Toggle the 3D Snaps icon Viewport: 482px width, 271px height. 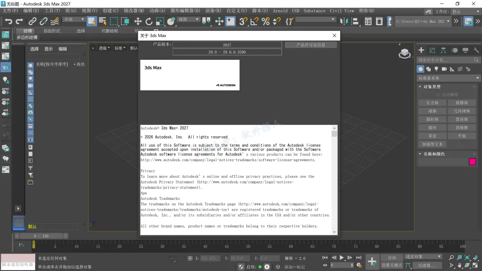tap(243, 21)
